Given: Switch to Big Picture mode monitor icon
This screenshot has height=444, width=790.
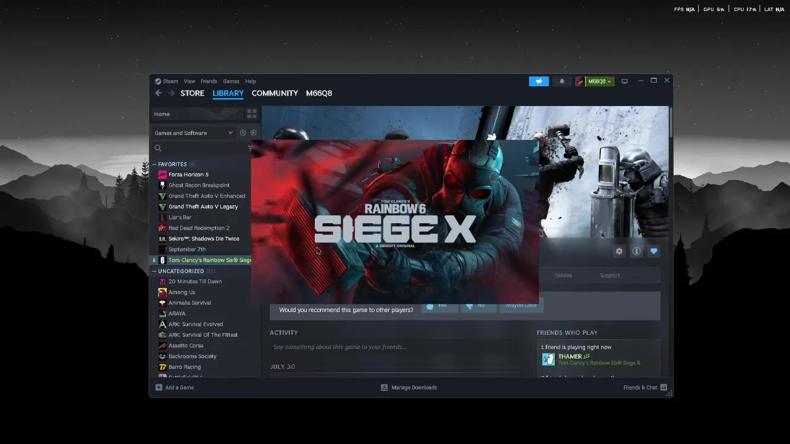Looking at the screenshot, I should [625, 81].
